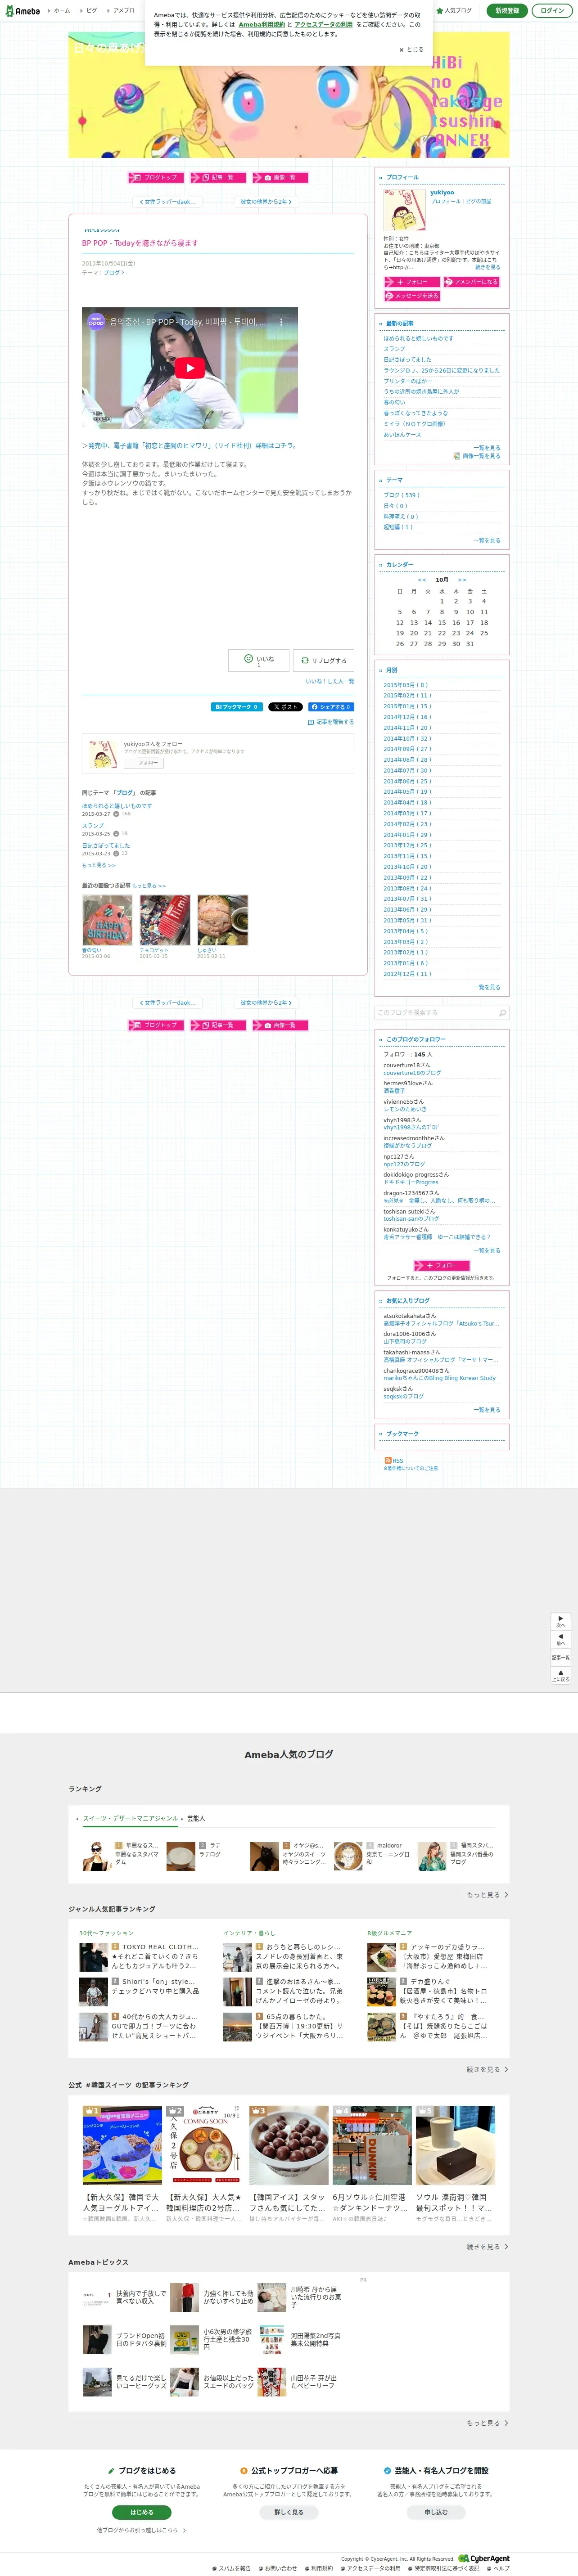The width and height of the screenshot is (578, 2576).
Task: Click the B!ブックマーク share button
Action: click(236, 707)
